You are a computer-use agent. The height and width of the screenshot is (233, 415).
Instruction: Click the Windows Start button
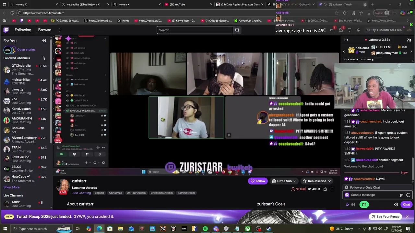(x=5, y=229)
